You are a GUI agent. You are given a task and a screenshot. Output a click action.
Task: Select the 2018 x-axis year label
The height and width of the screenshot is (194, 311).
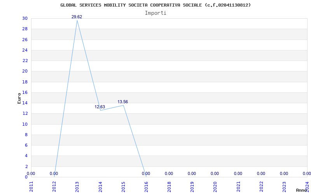tap(169, 187)
